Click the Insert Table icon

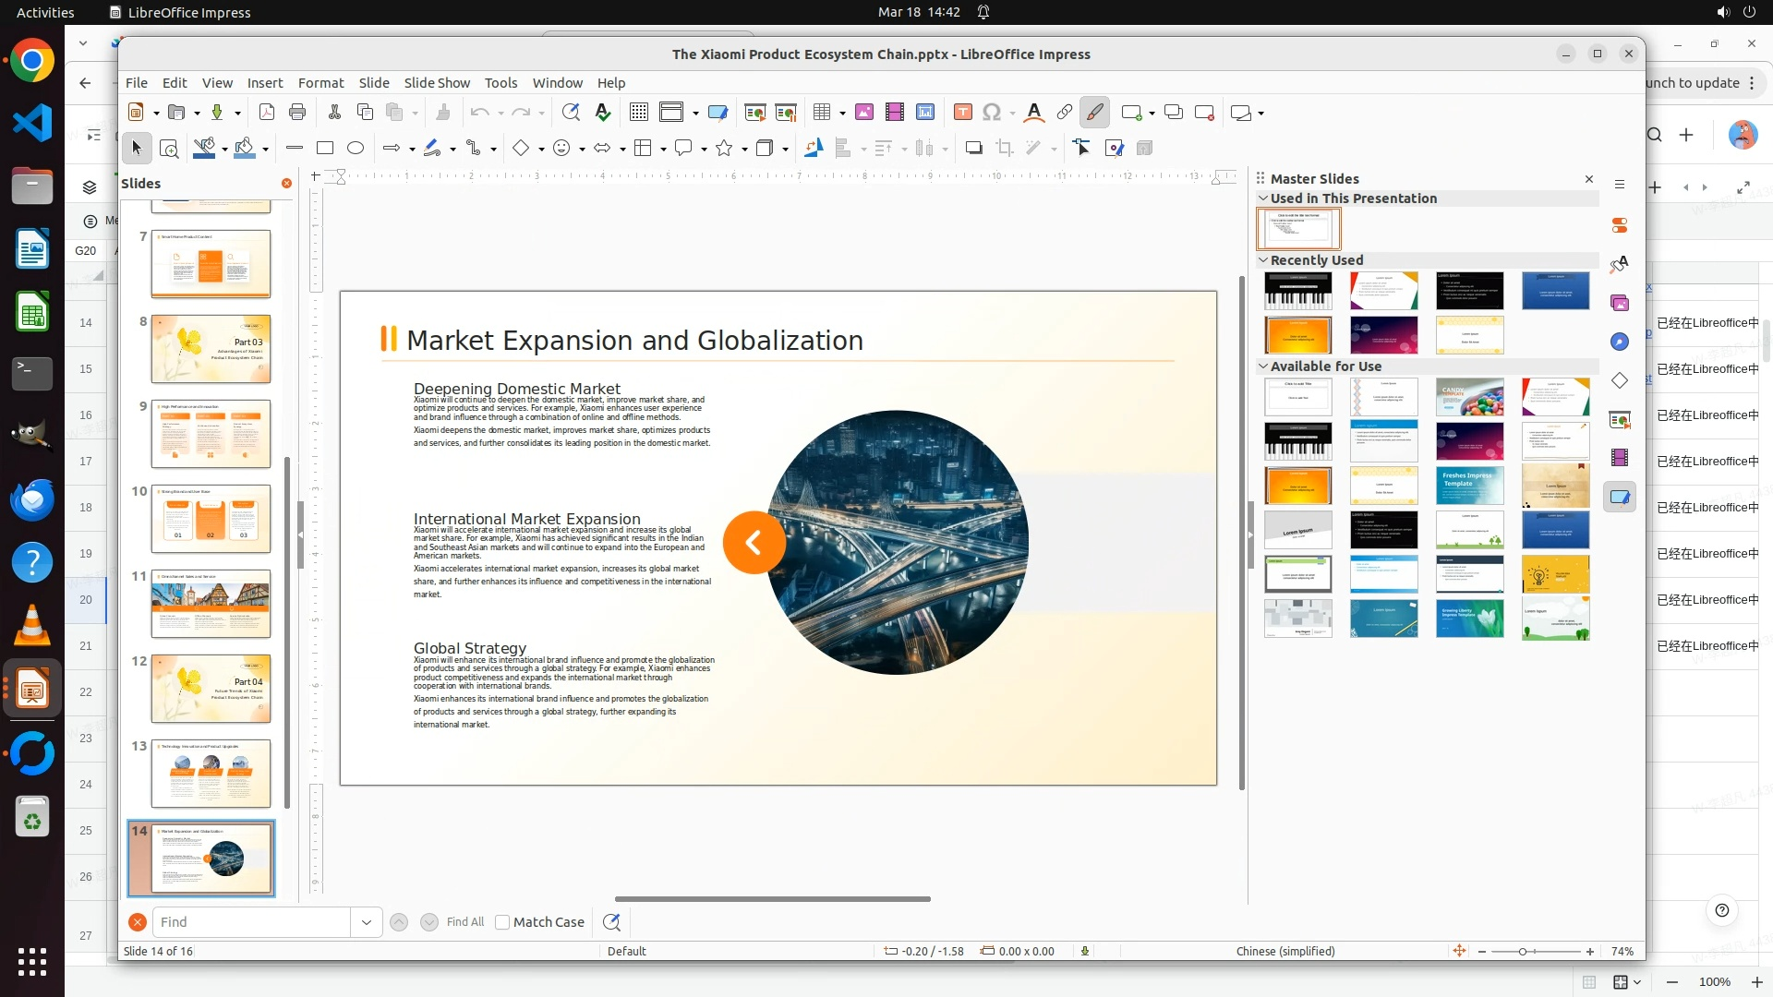(821, 112)
